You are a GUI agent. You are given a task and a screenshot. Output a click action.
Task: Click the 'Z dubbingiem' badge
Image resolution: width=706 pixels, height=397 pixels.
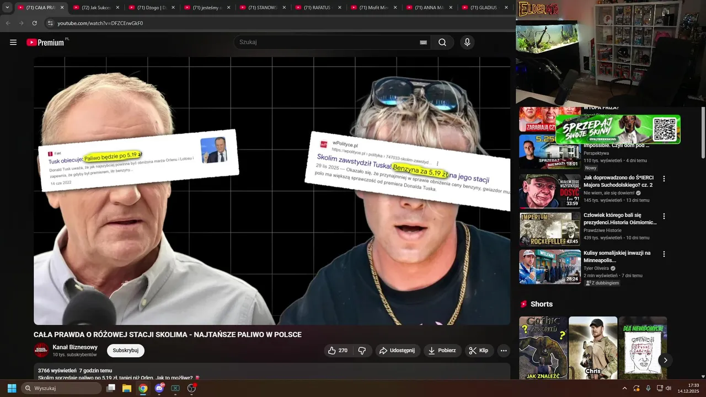[602, 283]
